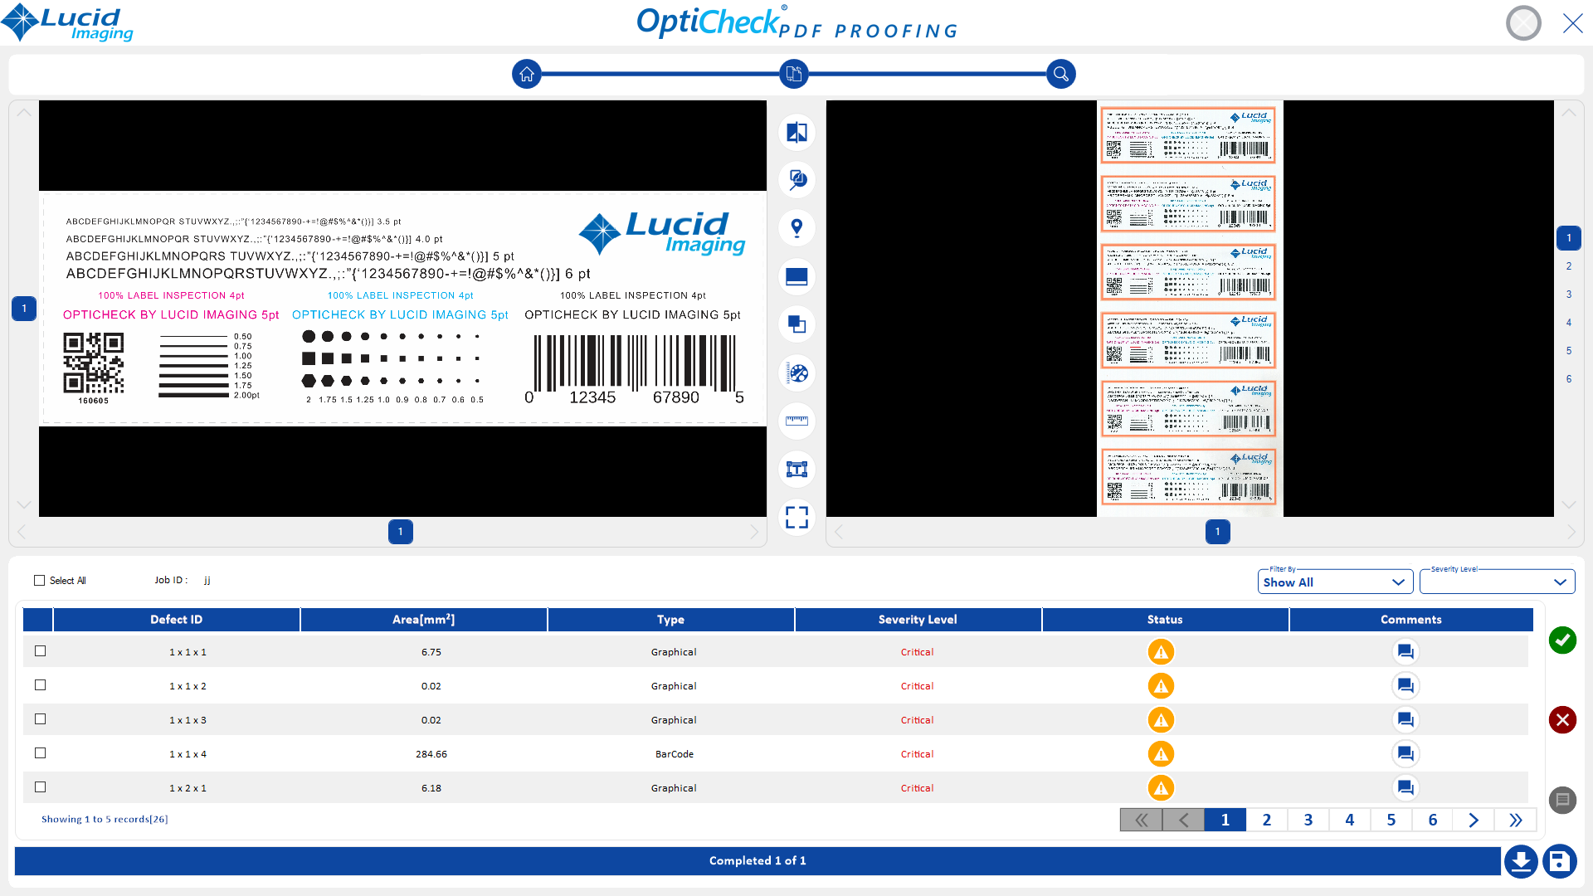Tick the checkbox for defect 1 x 1 x 2
This screenshot has height=896, width=1593.
pyautogui.click(x=40, y=685)
